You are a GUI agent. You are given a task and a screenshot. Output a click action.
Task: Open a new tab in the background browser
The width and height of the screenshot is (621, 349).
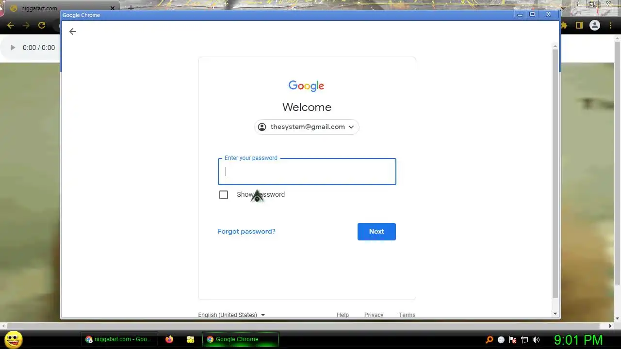pyautogui.click(x=131, y=8)
